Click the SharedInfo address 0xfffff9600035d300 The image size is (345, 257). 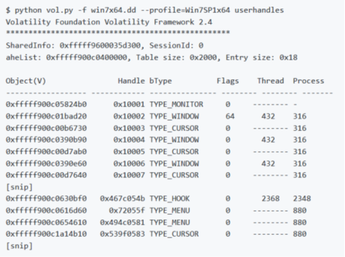(x=100, y=45)
